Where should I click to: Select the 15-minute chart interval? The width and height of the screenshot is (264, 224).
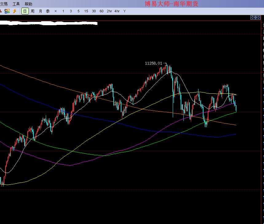pyautogui.click(x=86, y=11)
